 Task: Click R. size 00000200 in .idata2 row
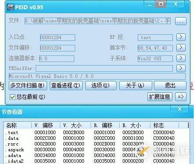tap(133, 161)
